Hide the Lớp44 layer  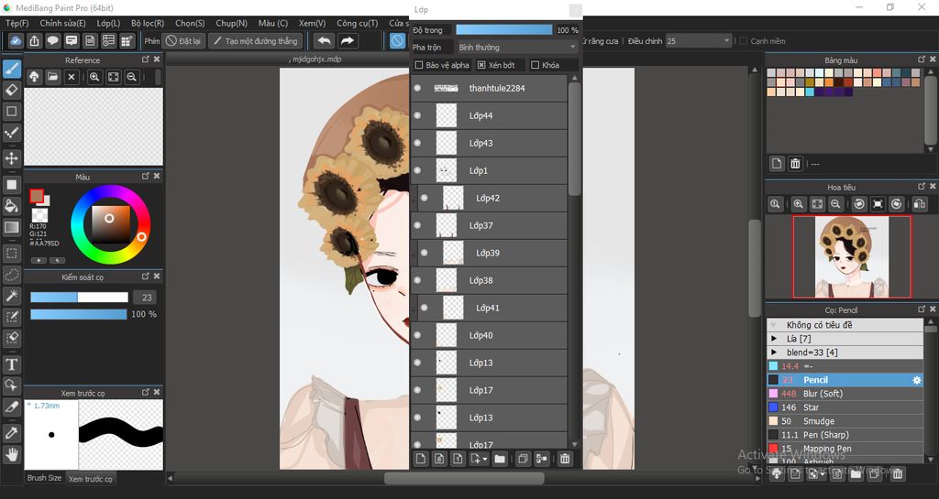[417, 115]
